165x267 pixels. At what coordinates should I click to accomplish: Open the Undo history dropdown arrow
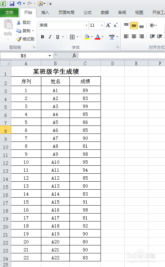24,3
